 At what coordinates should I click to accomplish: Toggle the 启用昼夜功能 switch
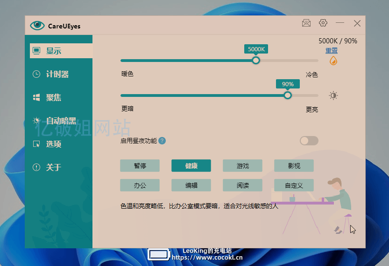[x=309, y=141]
